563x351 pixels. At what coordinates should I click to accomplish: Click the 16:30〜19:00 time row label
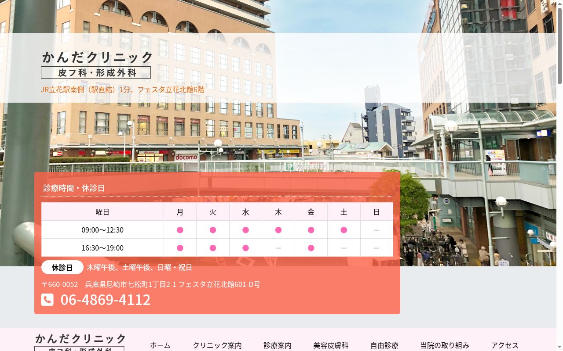pyautogui.click(x=102, y=248)
